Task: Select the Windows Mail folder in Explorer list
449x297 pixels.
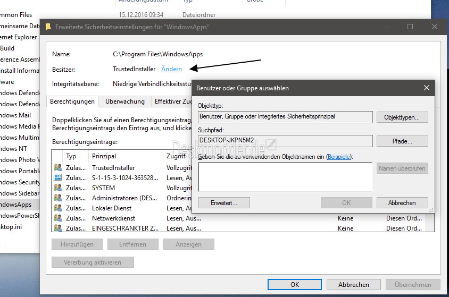Action: [15, 115]
